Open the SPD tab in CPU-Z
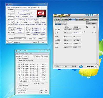Image resolution: width=103 pixels, height=98 pixels. point(29,8)
